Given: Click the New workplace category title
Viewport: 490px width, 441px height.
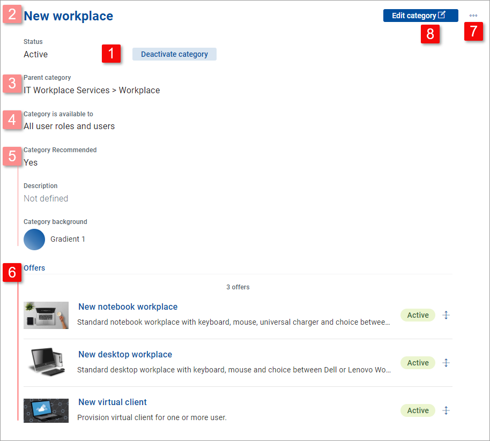Looking at the screenshot, I should [x=69, y=16].
